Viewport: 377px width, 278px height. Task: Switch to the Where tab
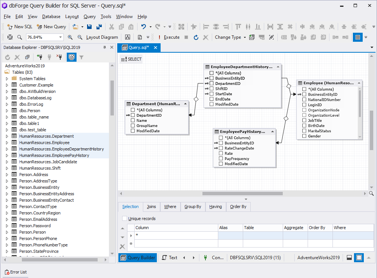170,207
